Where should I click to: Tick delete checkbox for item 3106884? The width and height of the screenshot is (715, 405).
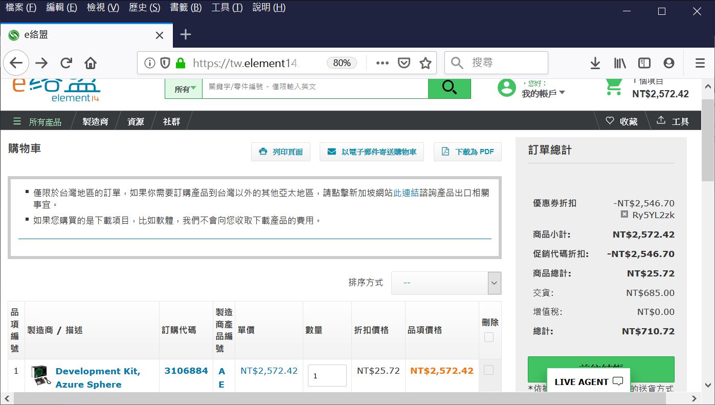click(489, 370)
